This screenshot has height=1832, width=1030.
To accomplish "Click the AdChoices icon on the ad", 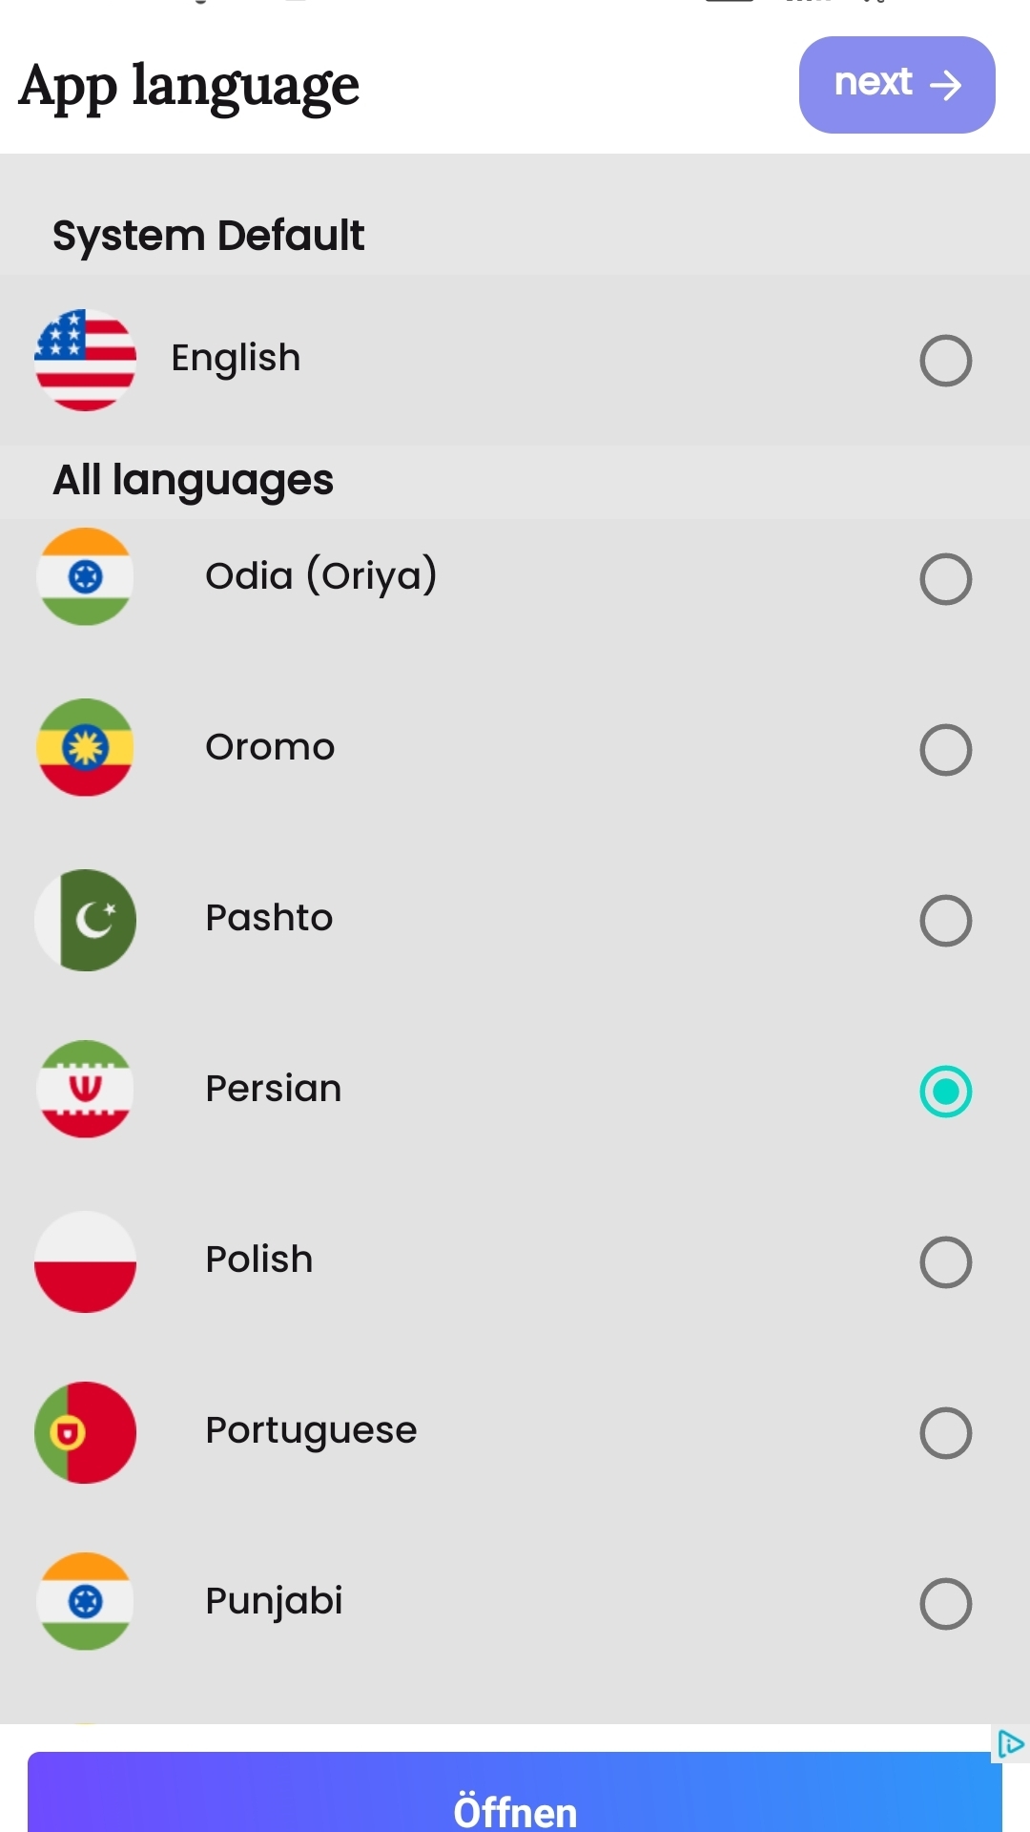I will pos(1010,1744).
